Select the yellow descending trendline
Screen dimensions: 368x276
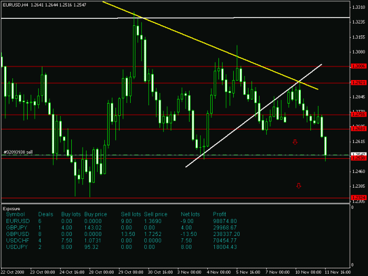210,45
